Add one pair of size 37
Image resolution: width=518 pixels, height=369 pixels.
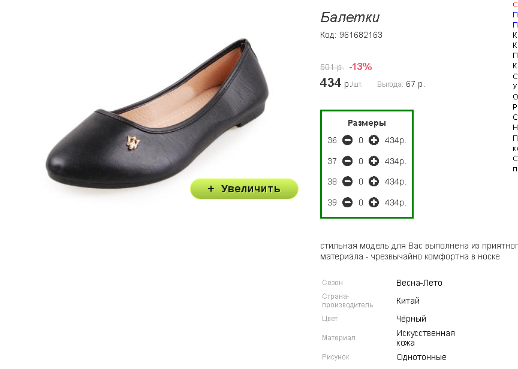click(x=374, y=161)
